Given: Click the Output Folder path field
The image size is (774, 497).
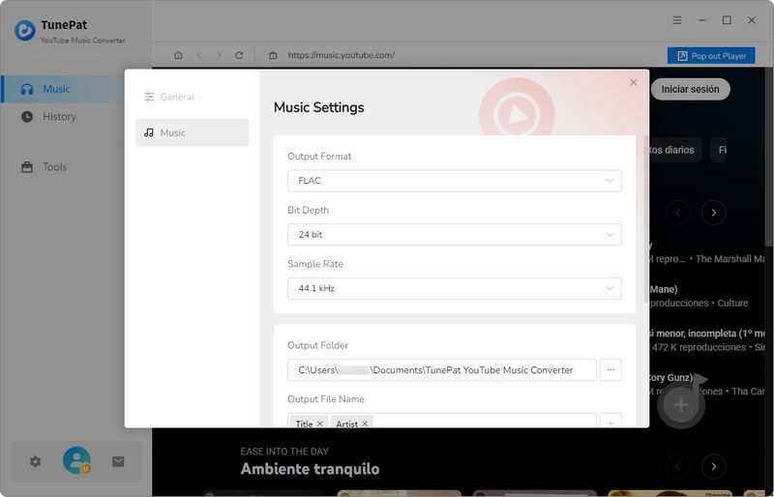Looking at the screenshot, I should (x=442, y=370).
